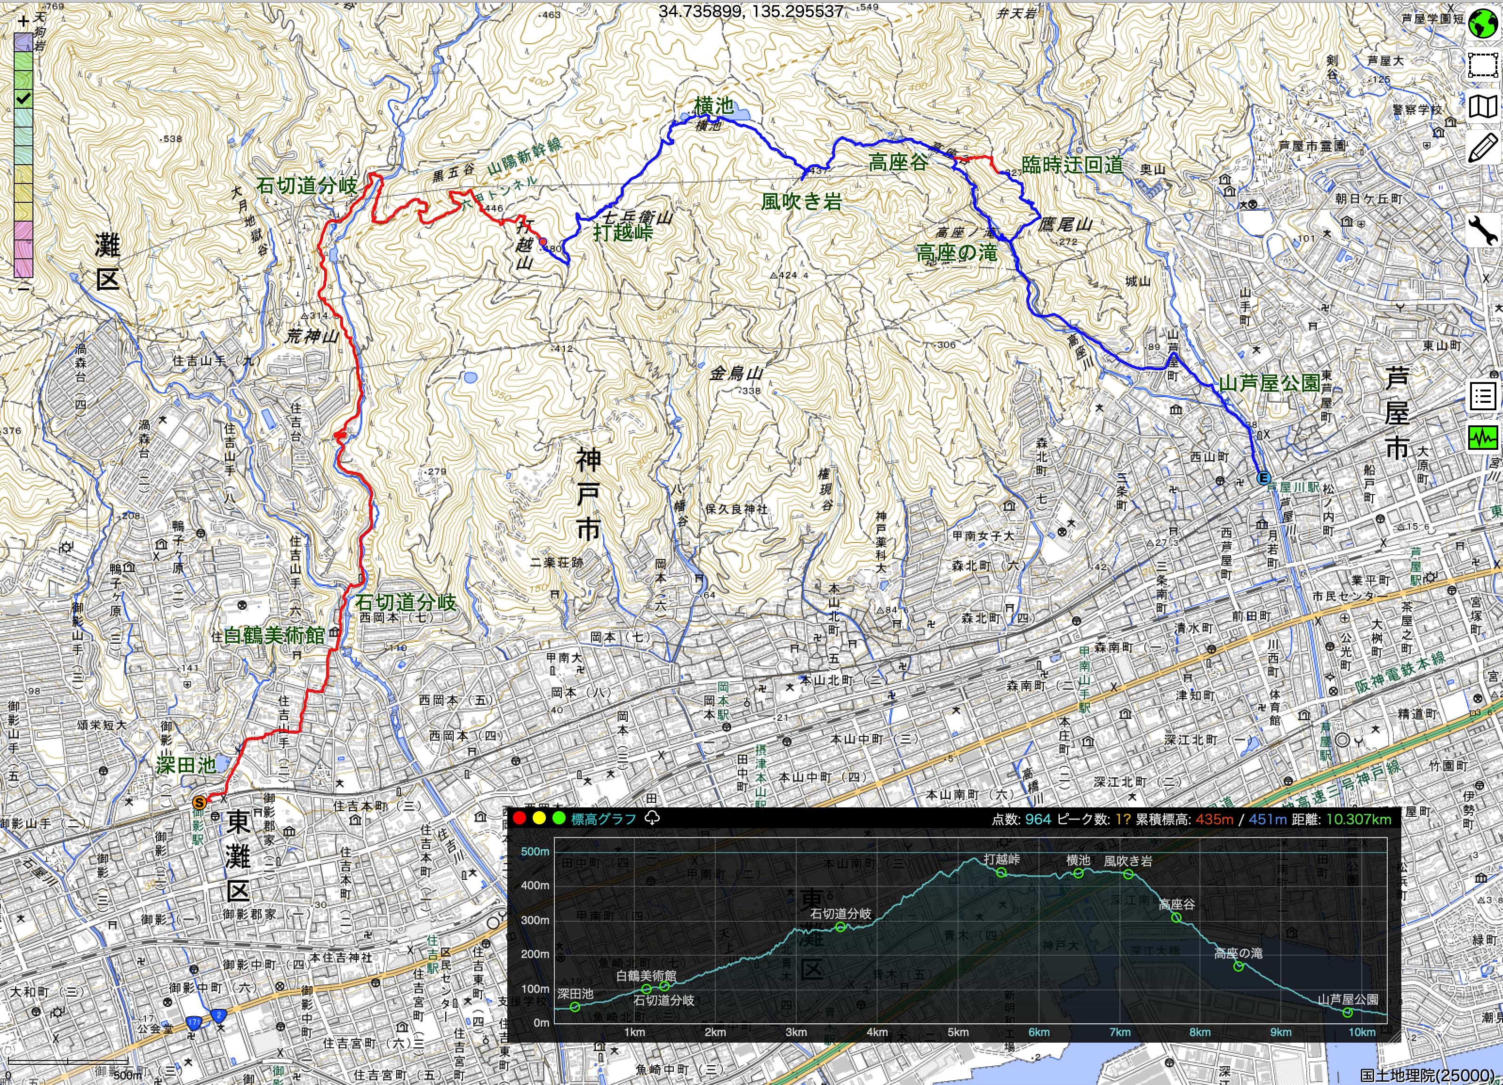The width and height of the screenshot is (1503, 1085).
Task: Activate the pencil route drawing tool
Action: tap(1483, 147)
